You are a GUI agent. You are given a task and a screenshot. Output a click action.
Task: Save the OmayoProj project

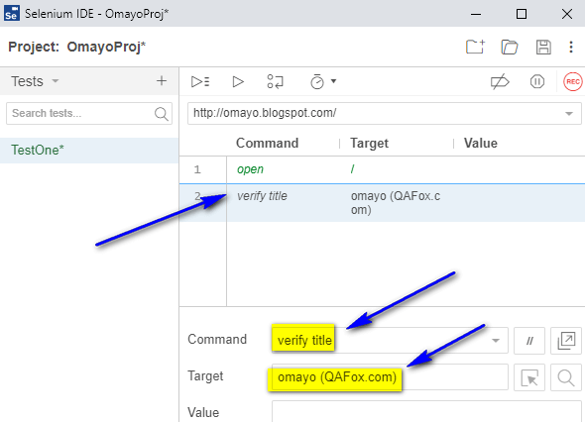tap(543, 47)
